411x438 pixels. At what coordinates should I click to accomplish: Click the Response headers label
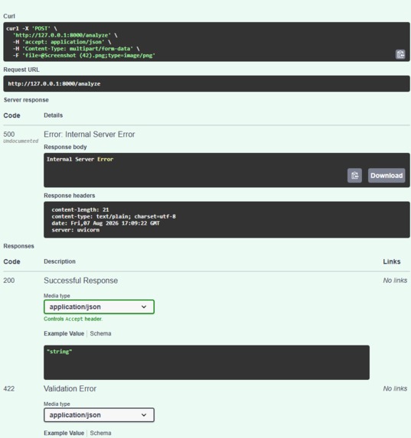point(70,196)
